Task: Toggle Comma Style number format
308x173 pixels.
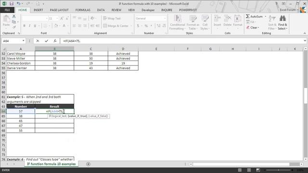Action: tap(151, 25)
